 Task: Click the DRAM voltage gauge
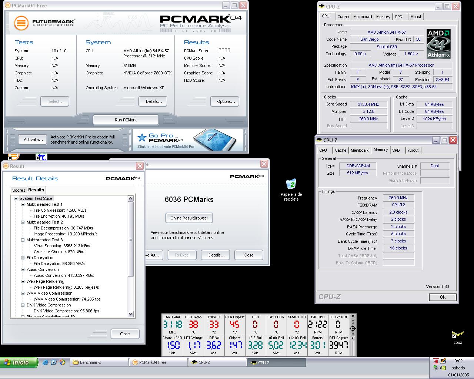pyautogui.click(x=214, y=345)
